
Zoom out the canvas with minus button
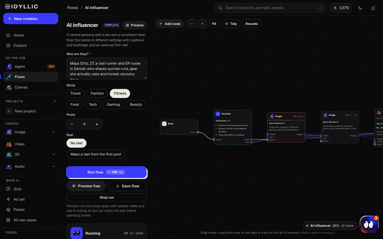coord(191,24)
